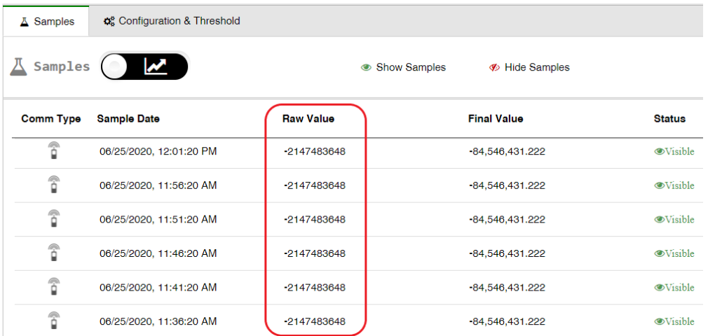Click the red crossed-eye icon of Hide Samples

pyautogui.click(x=494, y=68)
